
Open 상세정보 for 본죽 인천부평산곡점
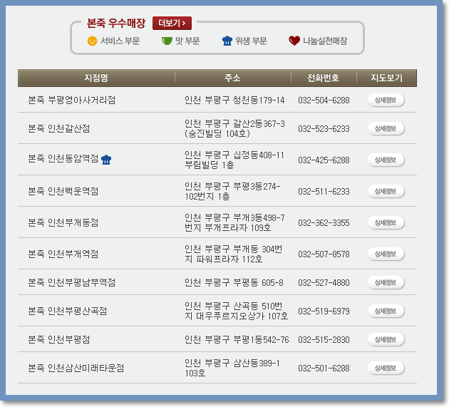click(x=386, y=311)
